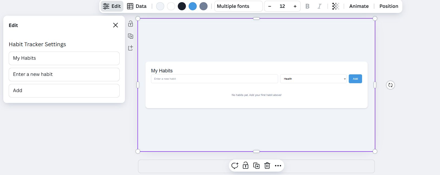Click the trash delete icon in floating toolbar
Viewport: 440px width, 175px height.
click(x=267, y=166)
